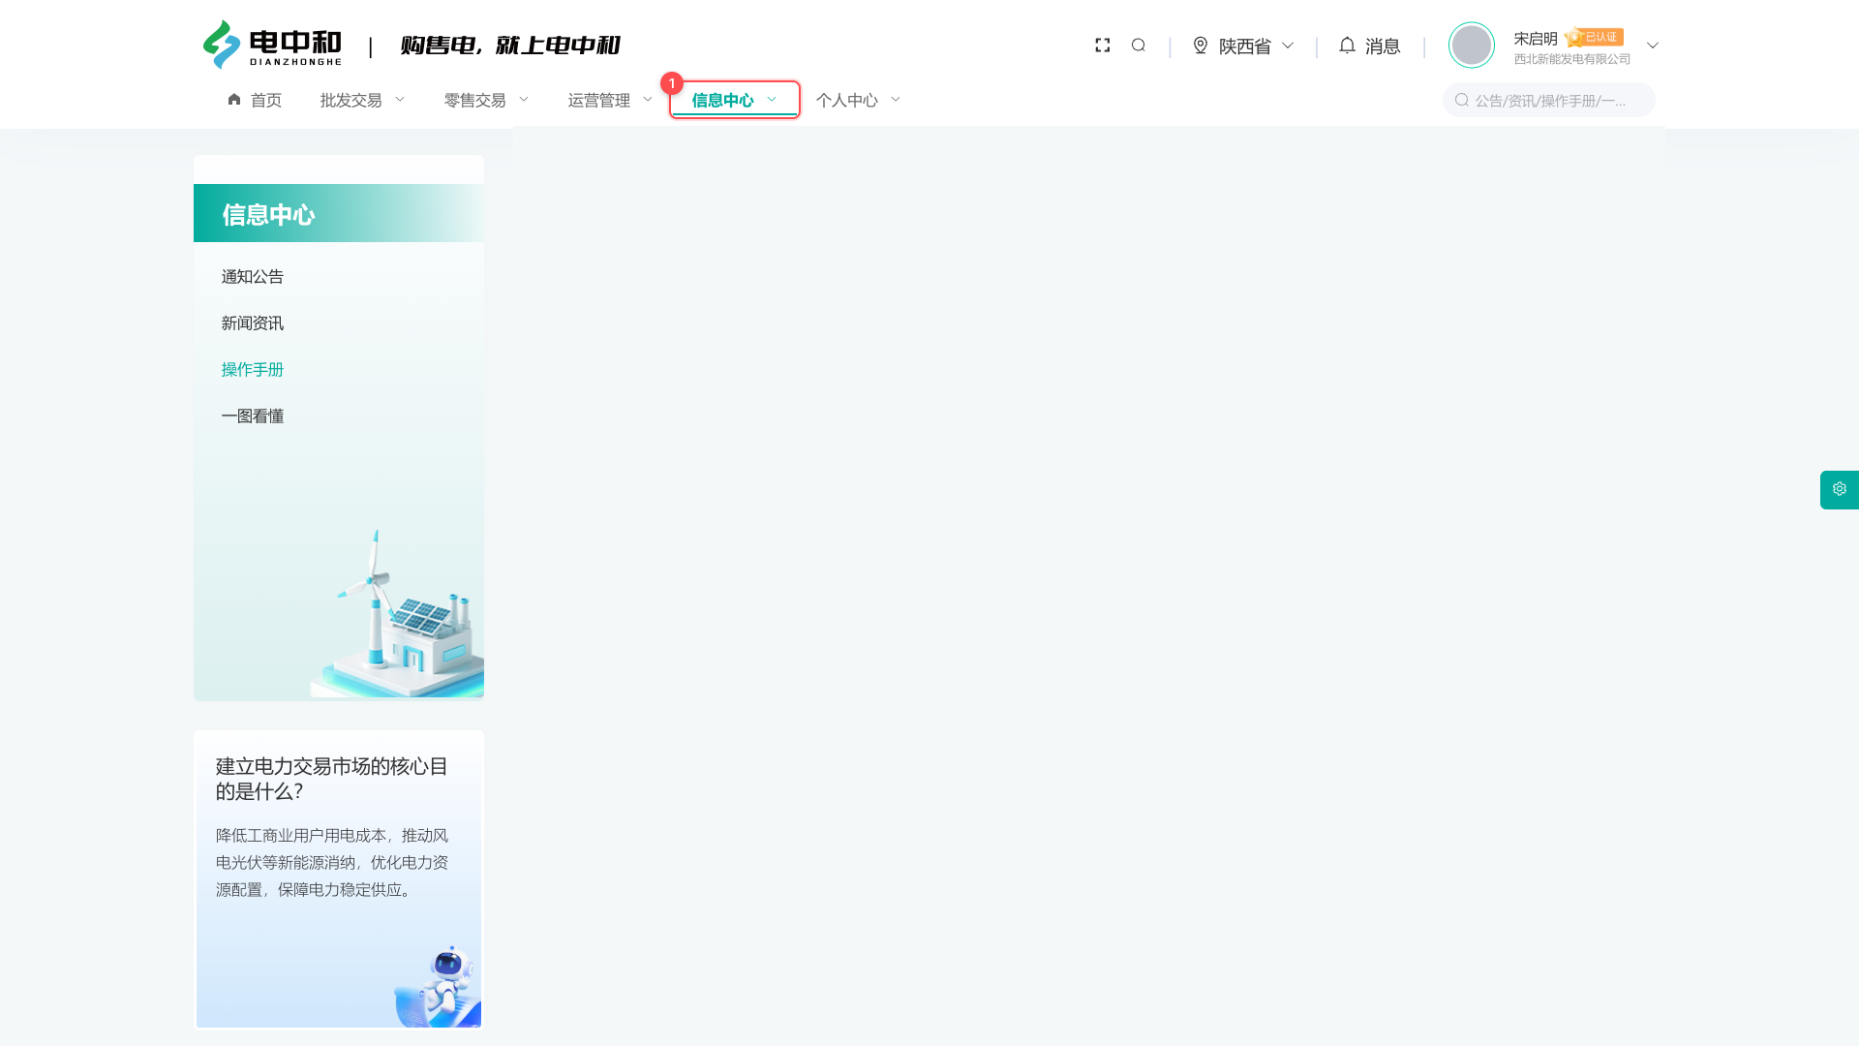Click 消息 messages link
This screenshot has height=1046, width=1859.
click(x=1383, y=46)
